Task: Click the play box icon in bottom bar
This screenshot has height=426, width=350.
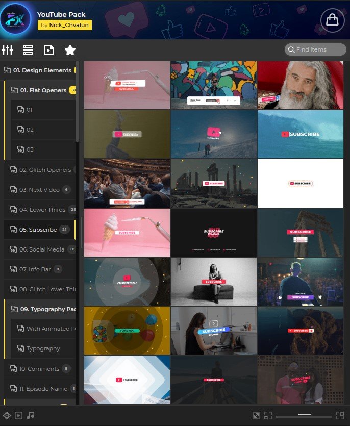Action: [x=19, y=416]
